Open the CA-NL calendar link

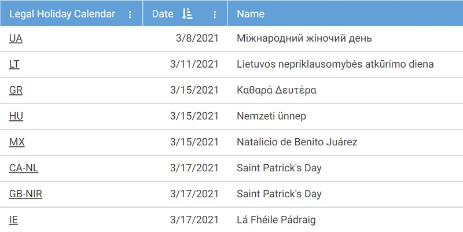[24, 168]
